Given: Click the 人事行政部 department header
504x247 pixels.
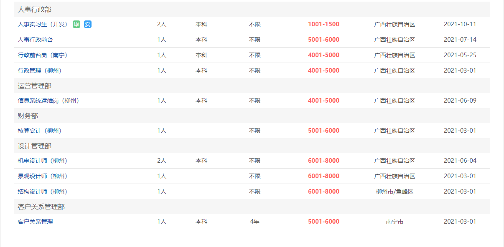Looking at the screenshot, I should pyautogui.click(x=252, y=9).
